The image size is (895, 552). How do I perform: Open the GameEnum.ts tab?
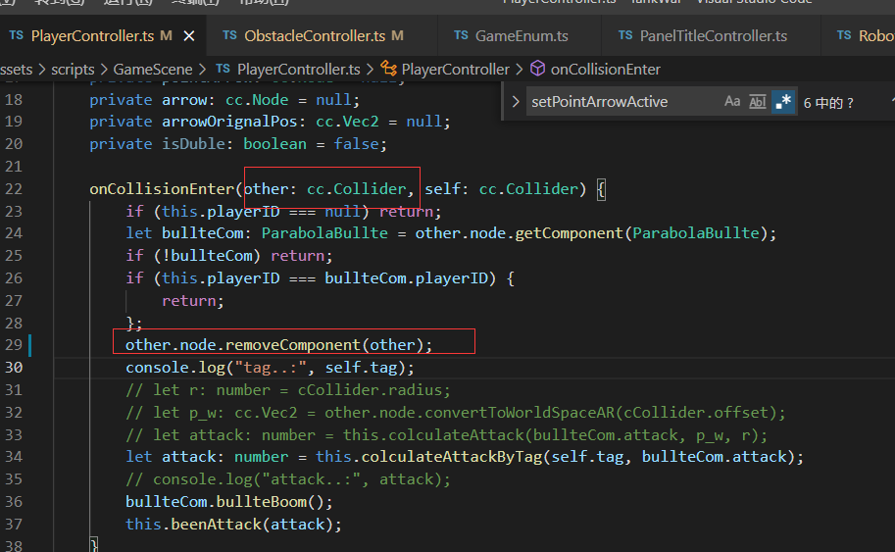520,36
